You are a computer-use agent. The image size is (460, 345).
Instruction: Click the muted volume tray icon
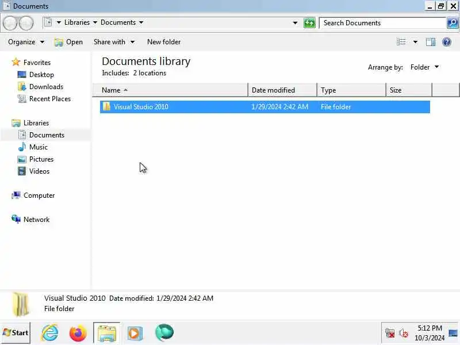coord(404,333)
